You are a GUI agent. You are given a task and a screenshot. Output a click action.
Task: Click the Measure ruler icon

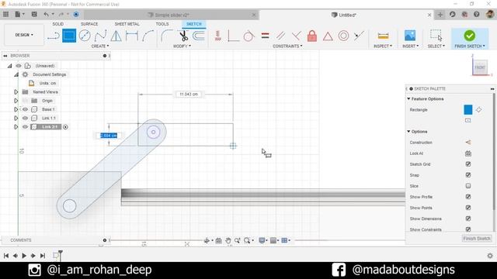(x=383, y=36)
